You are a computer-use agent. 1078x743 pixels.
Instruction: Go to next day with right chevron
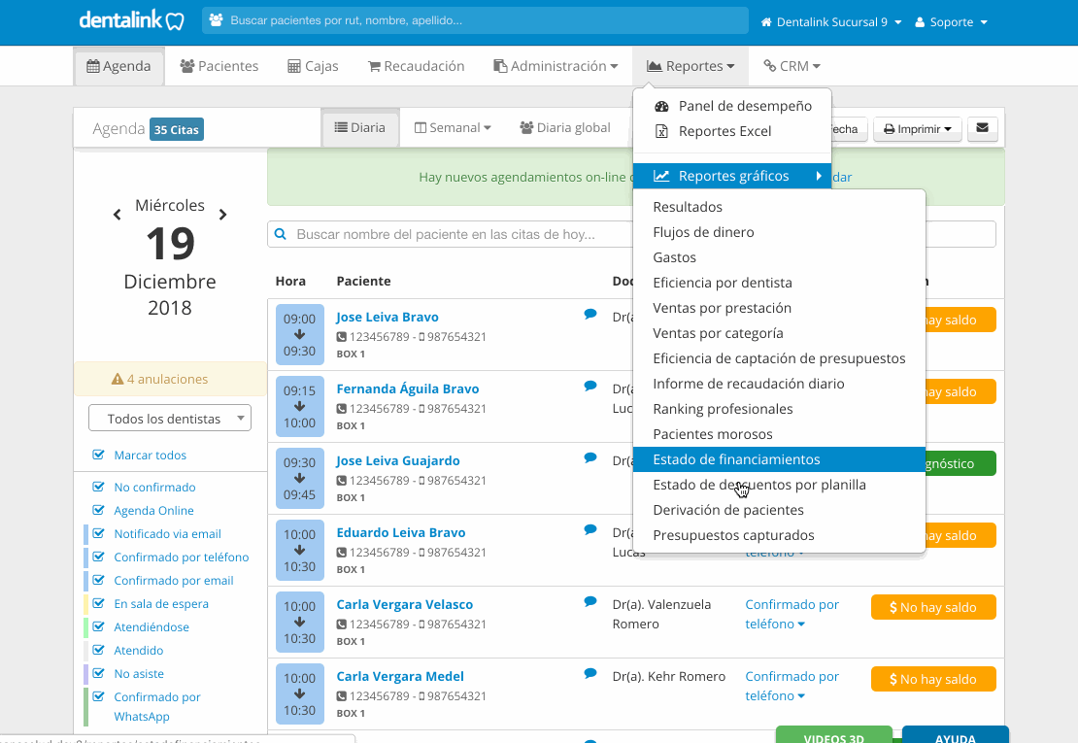(222, 215)
